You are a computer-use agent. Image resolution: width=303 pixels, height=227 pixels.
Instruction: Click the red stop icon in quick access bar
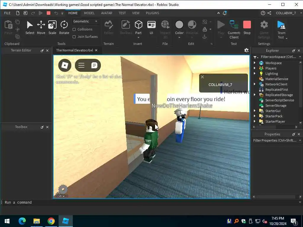[49, 13]
